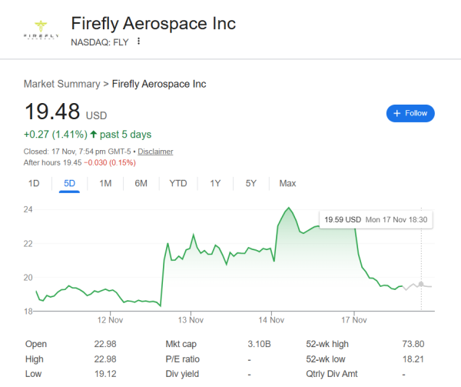Viewport: 461px width, 387px height.
Task: Show the Max time range chart
Action: click(287, 183)
